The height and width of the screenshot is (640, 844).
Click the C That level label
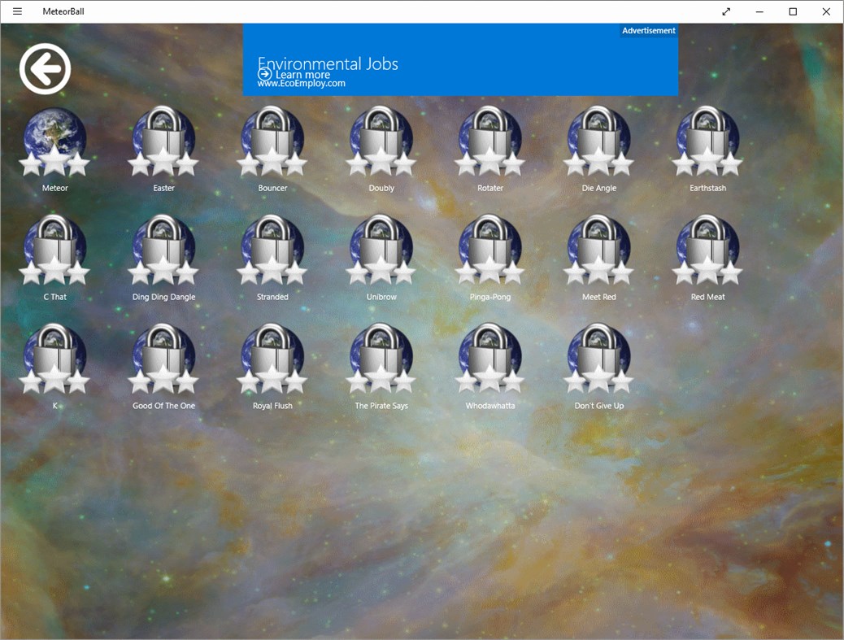coord(55,297)
